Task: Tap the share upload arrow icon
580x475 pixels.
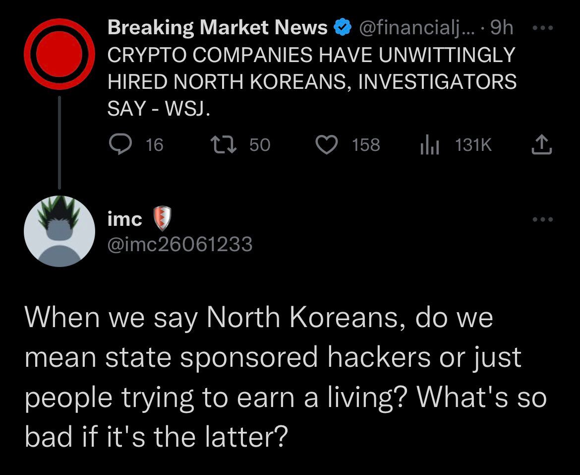Action: coord(542,144)
